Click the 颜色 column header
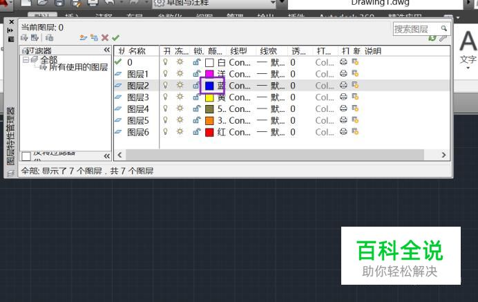This screenshot has height=302, width=478. (x=216, y=51)
